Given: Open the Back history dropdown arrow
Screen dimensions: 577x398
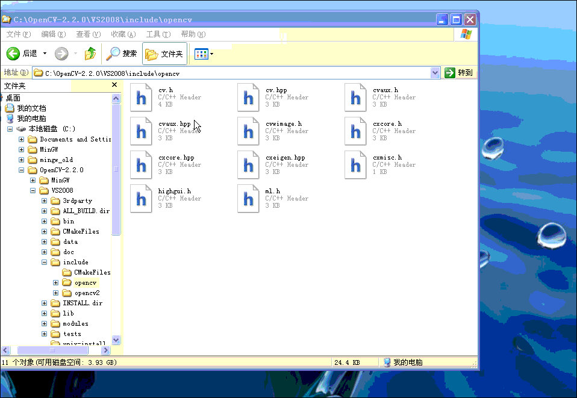Looking at the screenshot, I should [45, 54].
